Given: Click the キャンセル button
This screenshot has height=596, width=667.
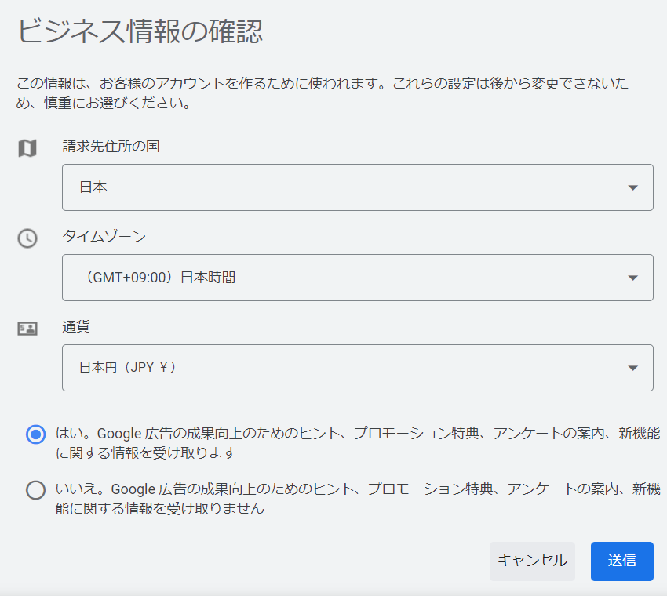Looking at the screenshot, I should pos(532,561).
